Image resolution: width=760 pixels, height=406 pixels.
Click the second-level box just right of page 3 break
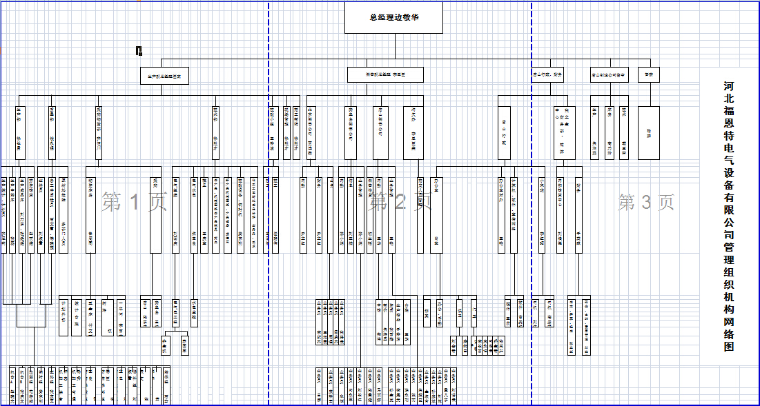pyautogui.click(x=547, y=74)
